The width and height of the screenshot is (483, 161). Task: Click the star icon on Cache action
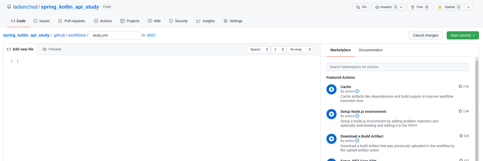460,86
